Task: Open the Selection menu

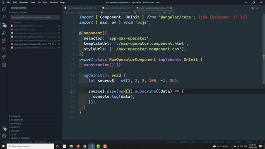Action: pyautogui.click(x=24, y=2)
